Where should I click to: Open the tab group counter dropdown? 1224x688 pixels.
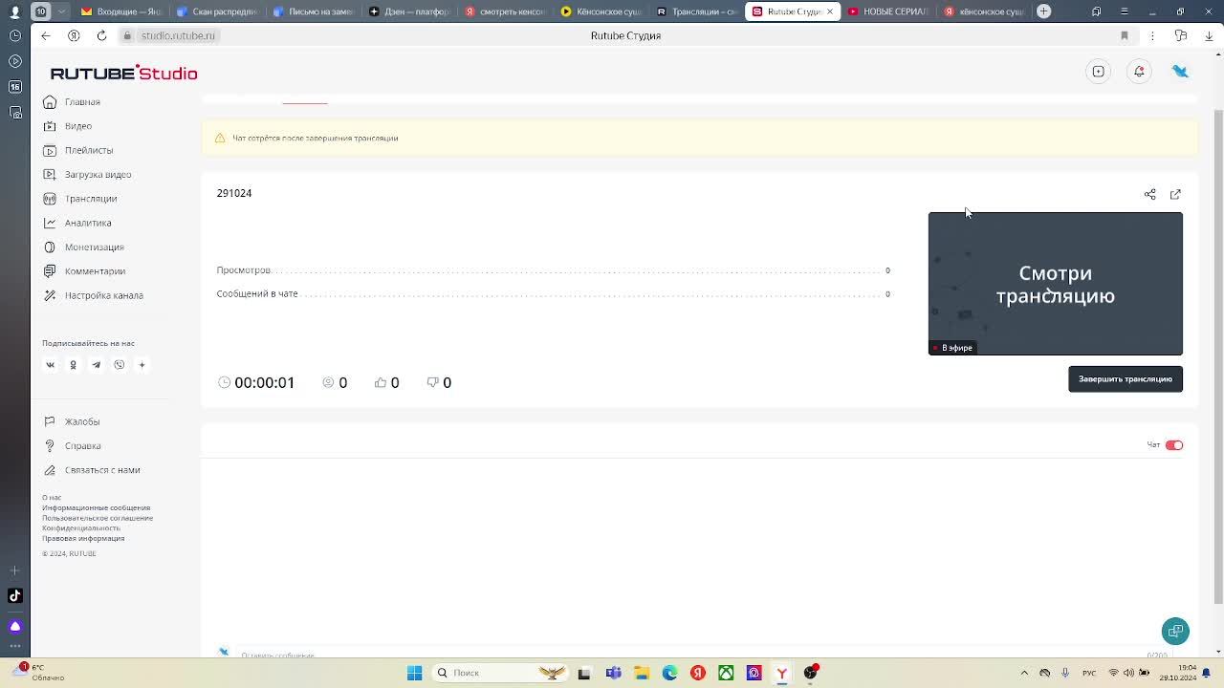(x=51, y=11)
